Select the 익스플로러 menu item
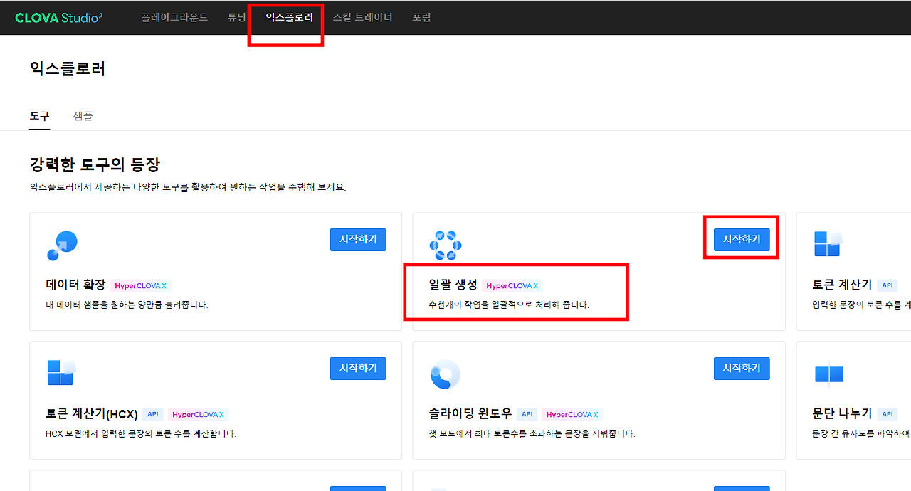The image size is (911, 491). click(x=289, y=17)
